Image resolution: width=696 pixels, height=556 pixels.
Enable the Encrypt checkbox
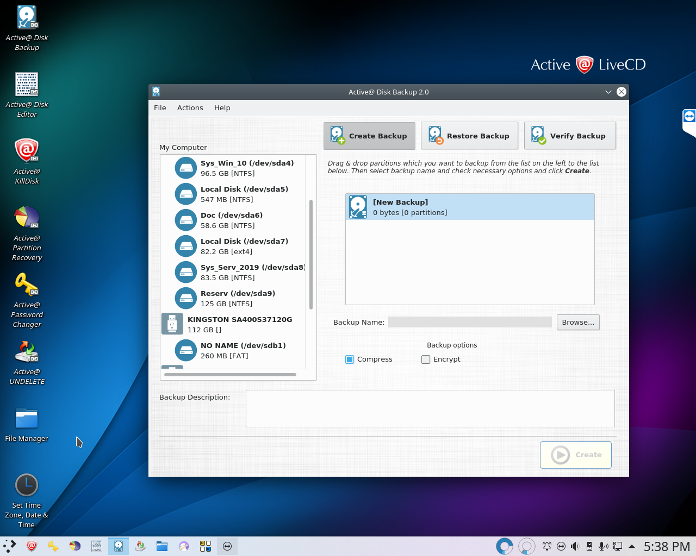[426, 359]
